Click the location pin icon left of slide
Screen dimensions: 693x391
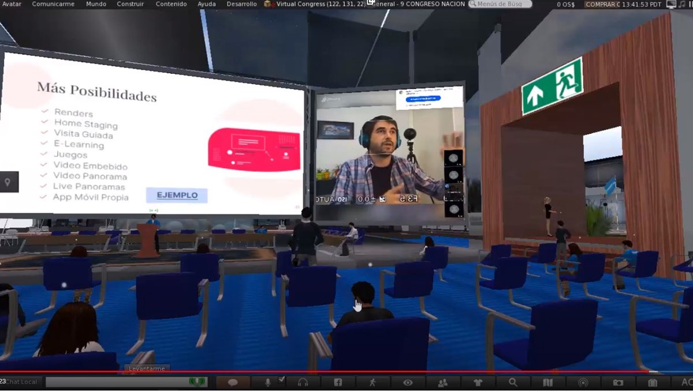tap(8, 182)
